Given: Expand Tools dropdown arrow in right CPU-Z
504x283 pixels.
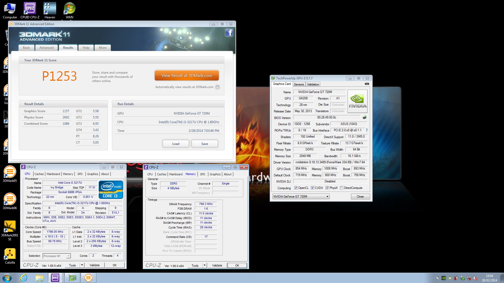Looking at the screenshot, I should (204, 265).
